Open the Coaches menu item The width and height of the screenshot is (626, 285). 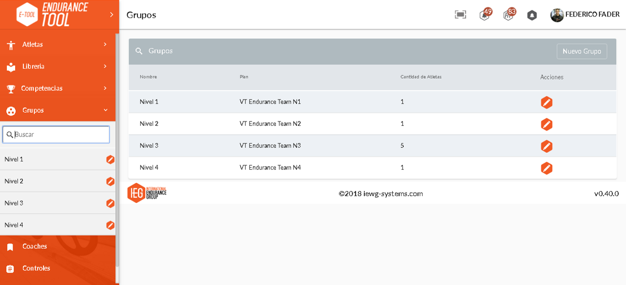[57, 246]
